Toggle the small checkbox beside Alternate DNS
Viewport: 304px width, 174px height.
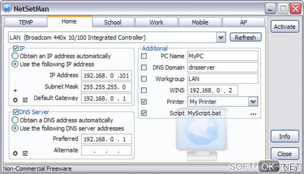25,153
